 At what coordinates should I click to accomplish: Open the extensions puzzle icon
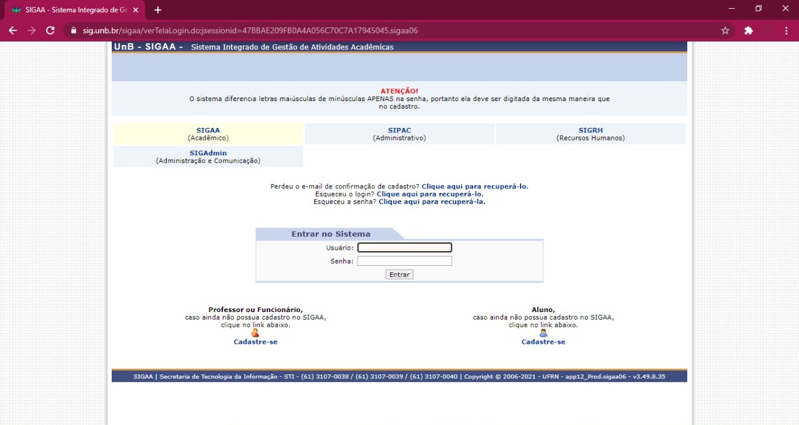(748, 30)
